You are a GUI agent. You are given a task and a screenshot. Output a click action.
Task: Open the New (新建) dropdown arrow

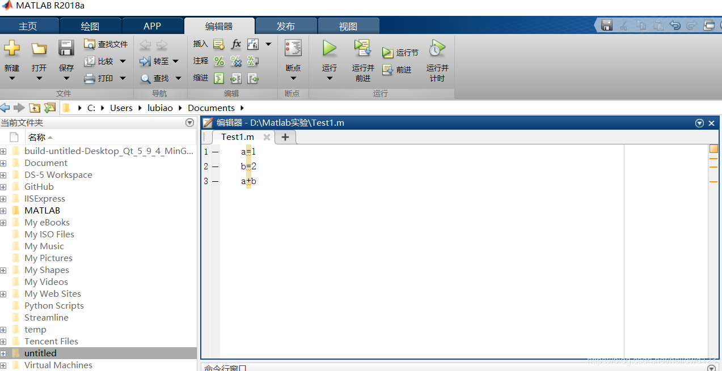[12, 79]
